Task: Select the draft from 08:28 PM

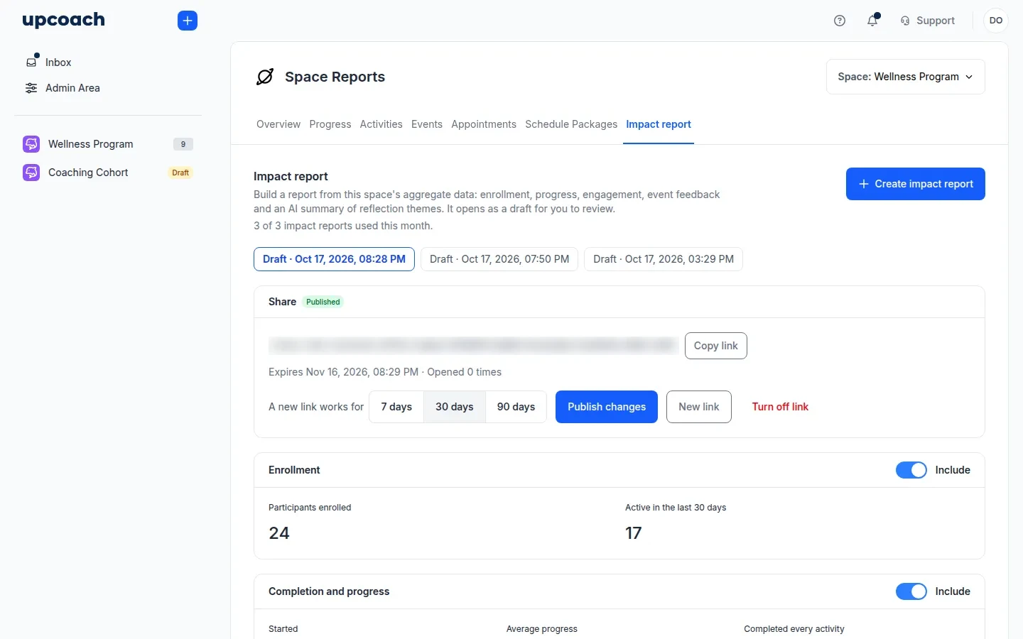Action: pos(334,259)
